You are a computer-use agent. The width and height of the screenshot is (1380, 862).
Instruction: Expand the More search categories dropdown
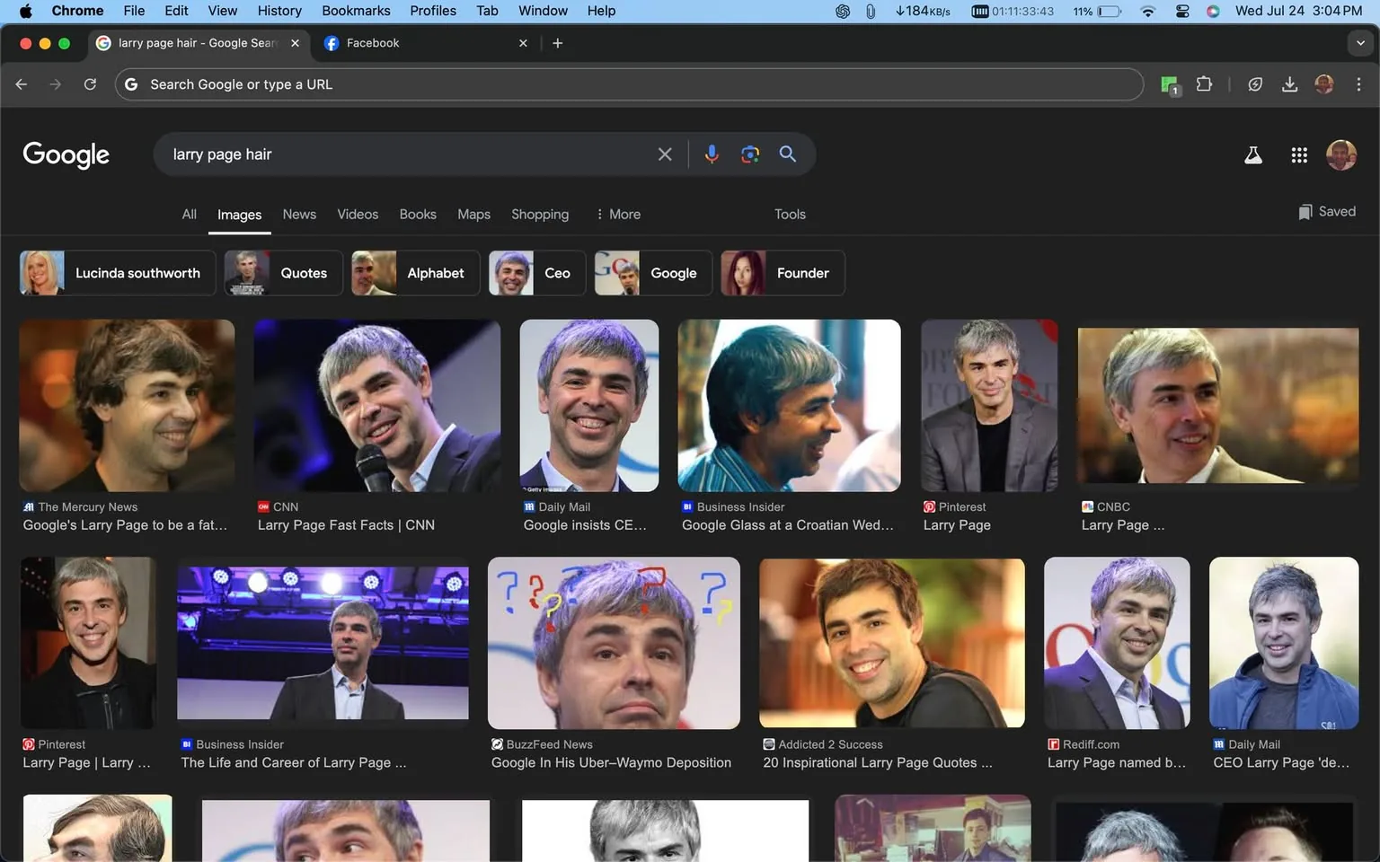click(618, 214)
